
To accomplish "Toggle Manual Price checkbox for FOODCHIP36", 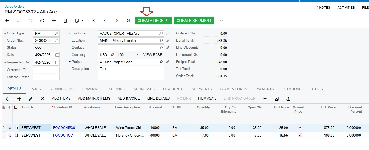I will [300, 128].
